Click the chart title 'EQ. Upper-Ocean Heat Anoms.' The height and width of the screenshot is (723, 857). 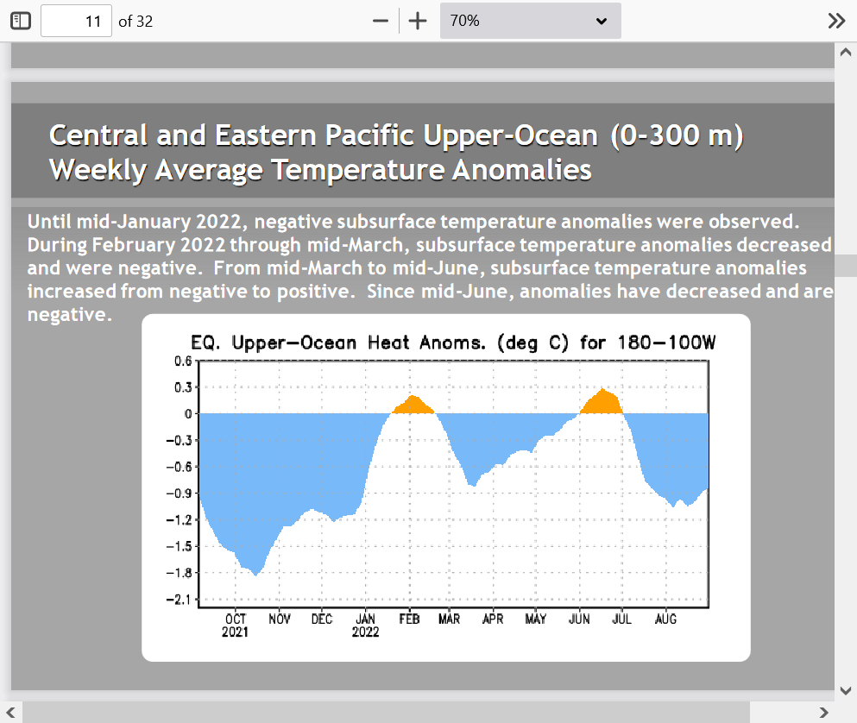(x=452, y=343)
